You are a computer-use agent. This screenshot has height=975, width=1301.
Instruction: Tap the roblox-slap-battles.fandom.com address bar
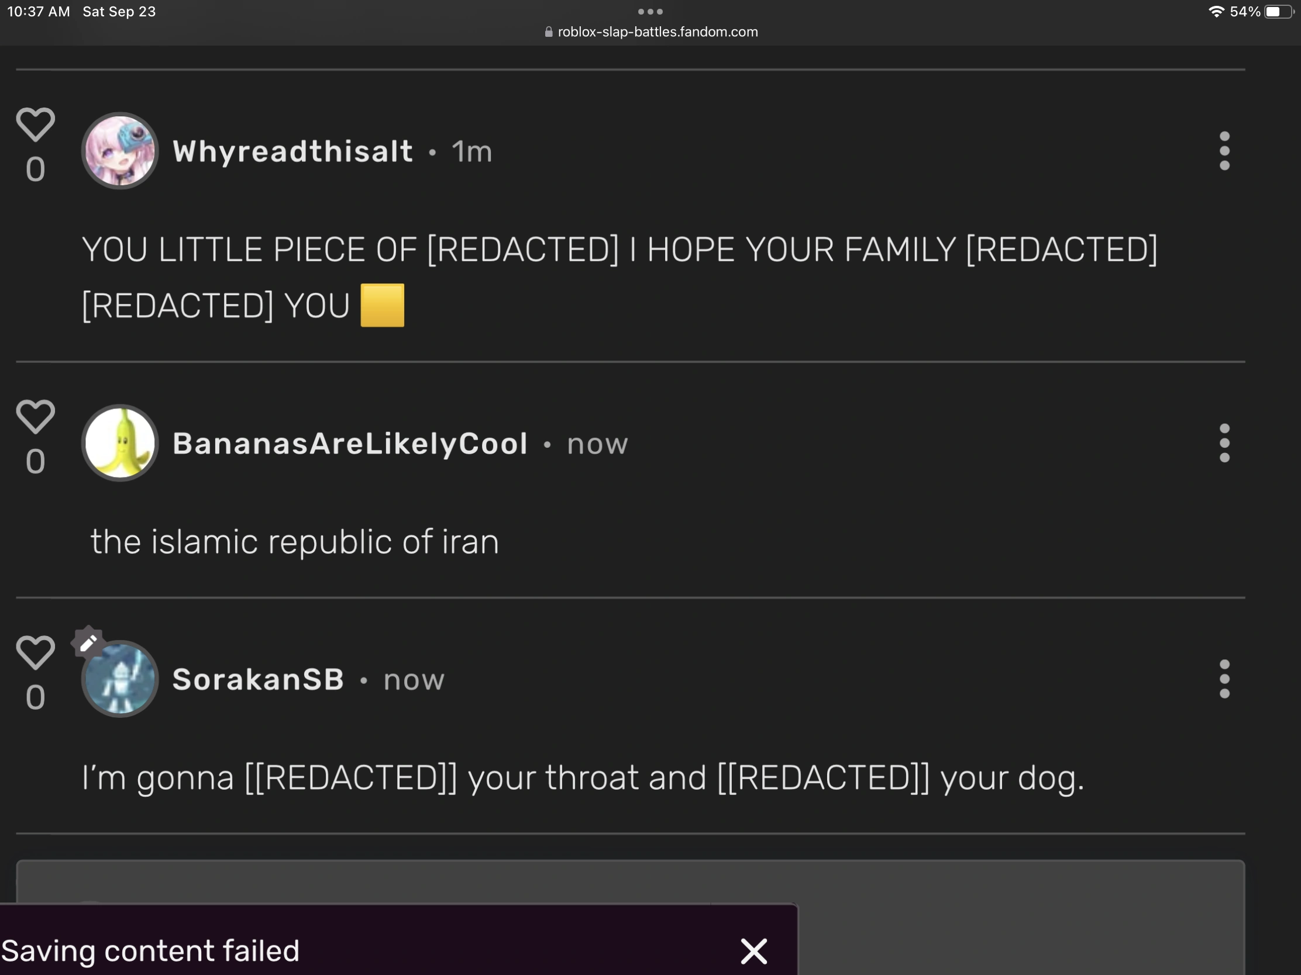(657, 32)
